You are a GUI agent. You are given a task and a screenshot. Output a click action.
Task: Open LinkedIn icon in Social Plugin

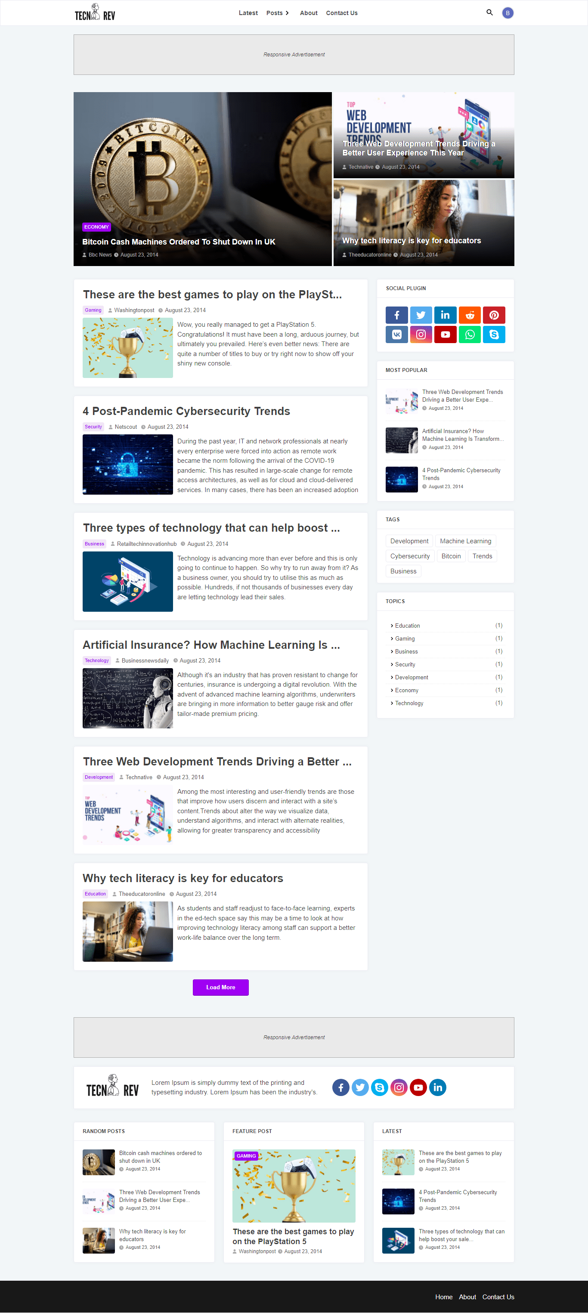coord(446,315)
